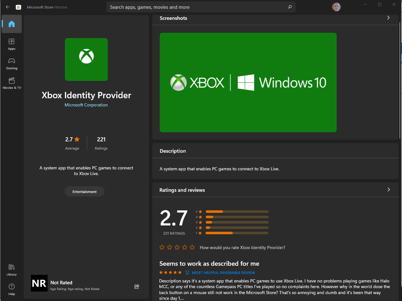Click the Age Rating Not Rated caption

coord(75,289)
